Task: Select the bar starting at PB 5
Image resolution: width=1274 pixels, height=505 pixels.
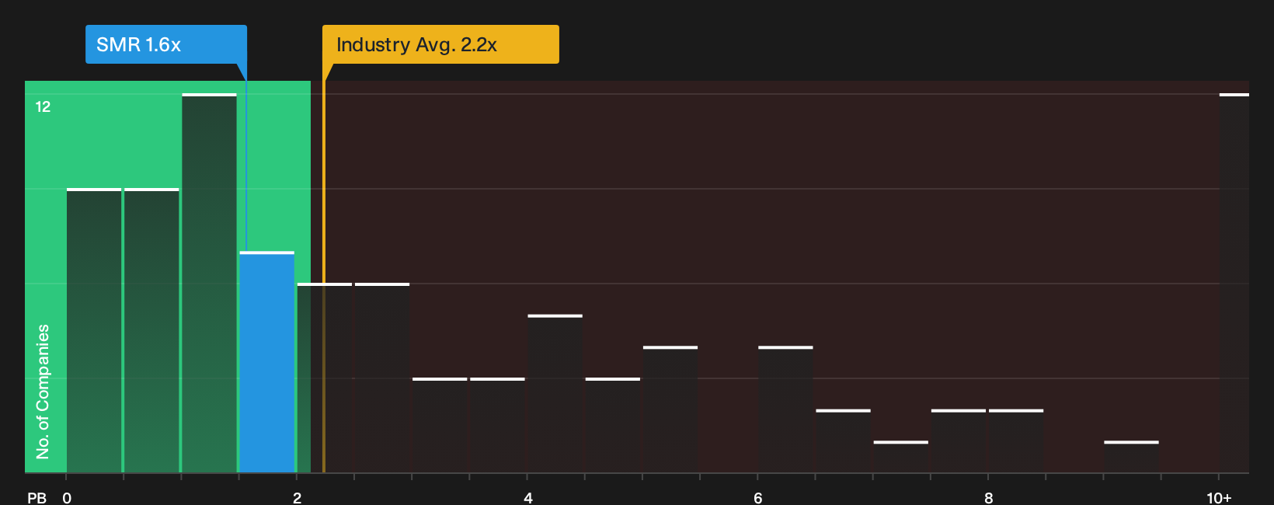Action: point(670,409)
